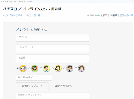
Task: Open オンラインカジノ掲示板 breadcrumb link
Action: (x=15, y=2)
